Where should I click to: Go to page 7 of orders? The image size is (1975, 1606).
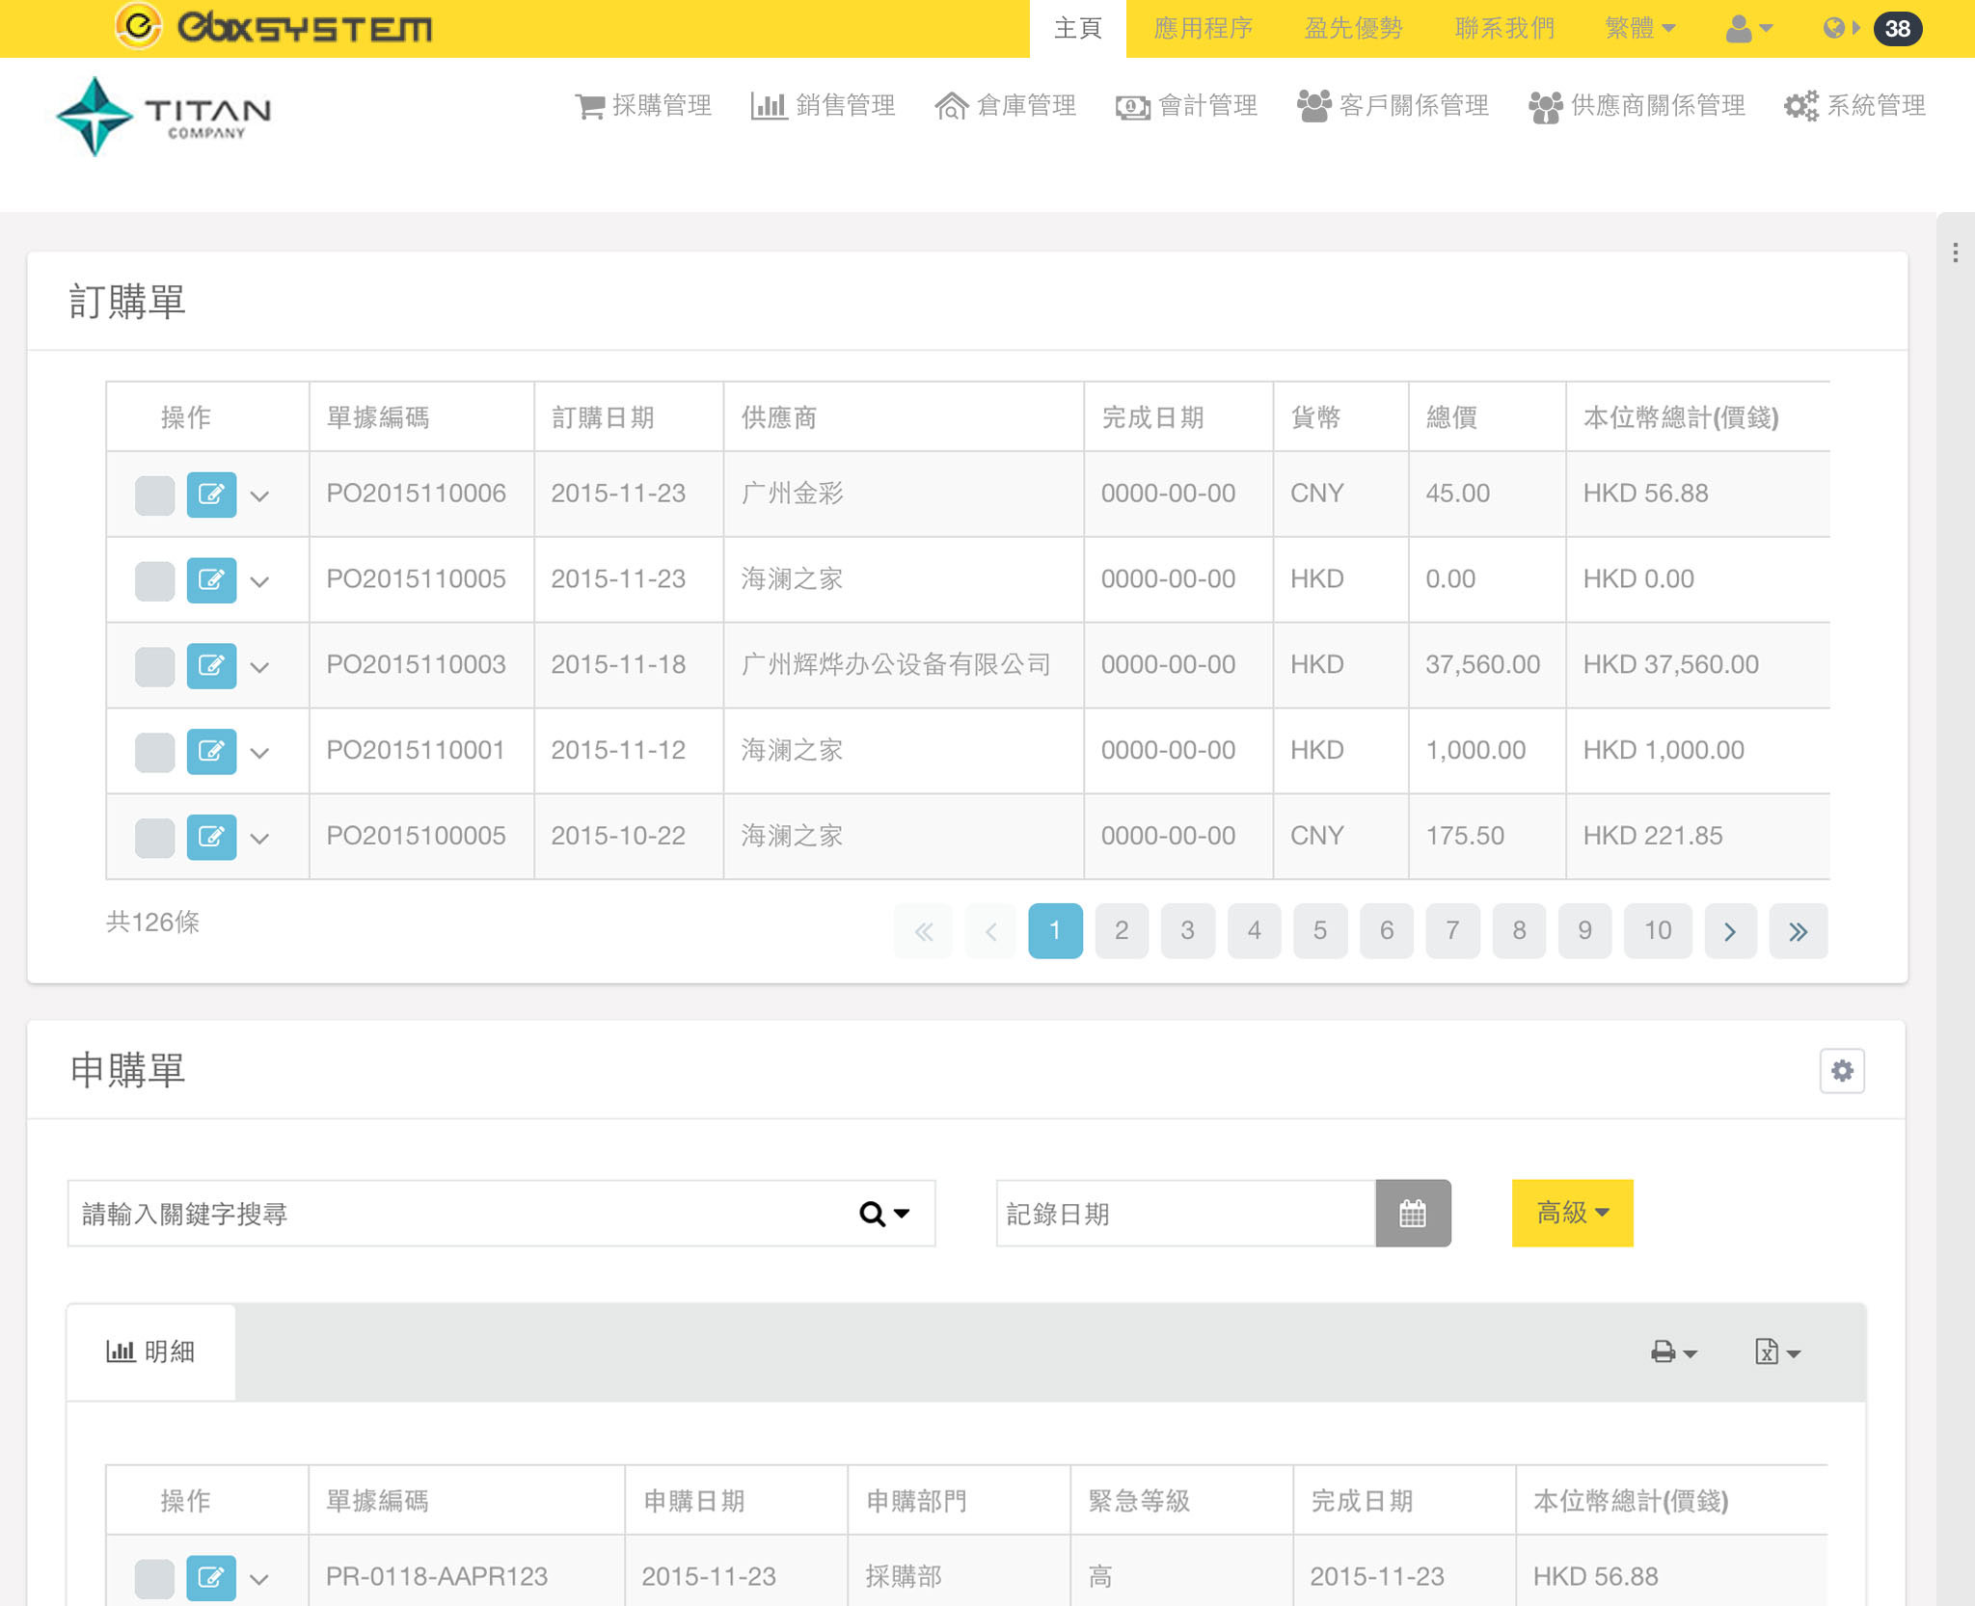click(x=1452, y=931)
